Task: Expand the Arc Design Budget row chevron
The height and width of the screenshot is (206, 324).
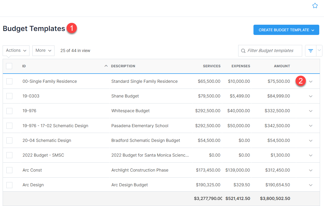Action: (311, 185)
